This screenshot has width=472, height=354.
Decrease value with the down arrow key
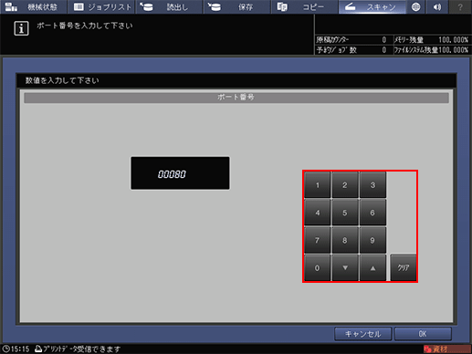tap(345, 268)
